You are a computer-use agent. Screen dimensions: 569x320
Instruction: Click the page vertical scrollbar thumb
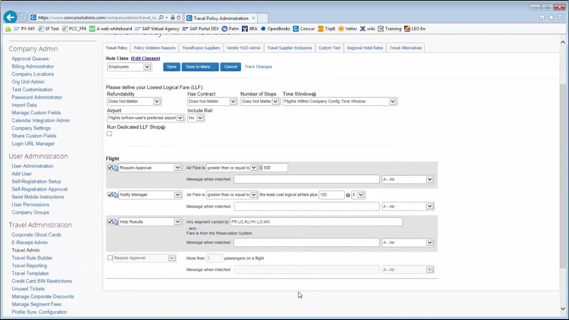pyautogui.click(x=563, y=176)
